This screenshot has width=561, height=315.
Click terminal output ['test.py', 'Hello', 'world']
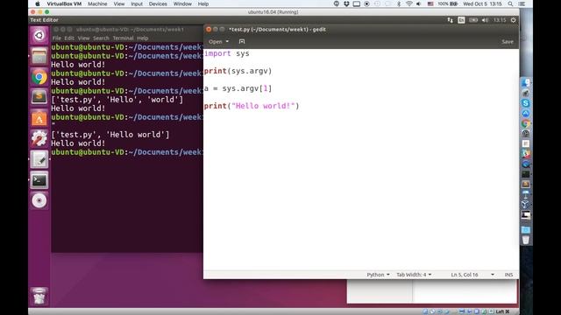117,100
